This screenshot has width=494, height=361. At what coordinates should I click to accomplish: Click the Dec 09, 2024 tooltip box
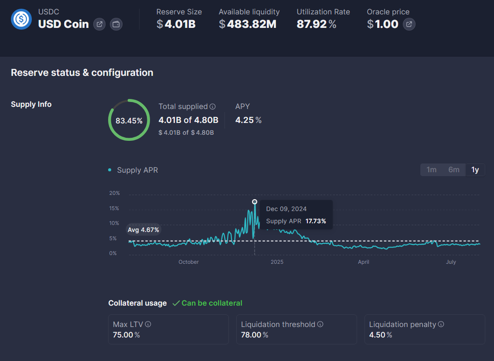pos(296,215)
